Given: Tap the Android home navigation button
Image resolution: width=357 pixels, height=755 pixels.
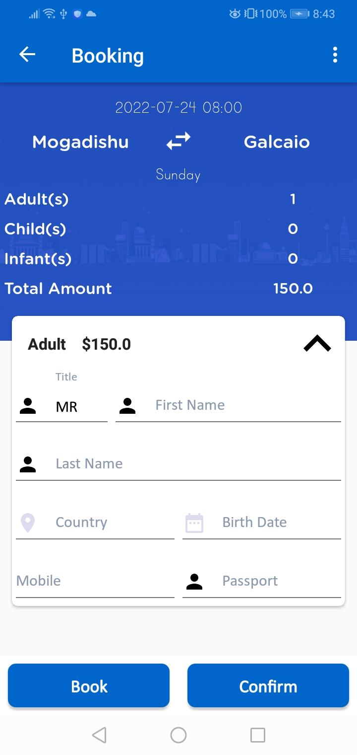Looking at the screenshot, I should tap(178, 735).
